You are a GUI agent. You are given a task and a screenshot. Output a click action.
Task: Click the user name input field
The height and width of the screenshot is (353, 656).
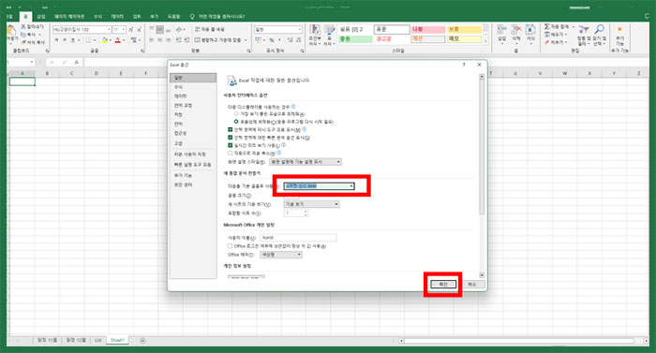tap(298, 238)
